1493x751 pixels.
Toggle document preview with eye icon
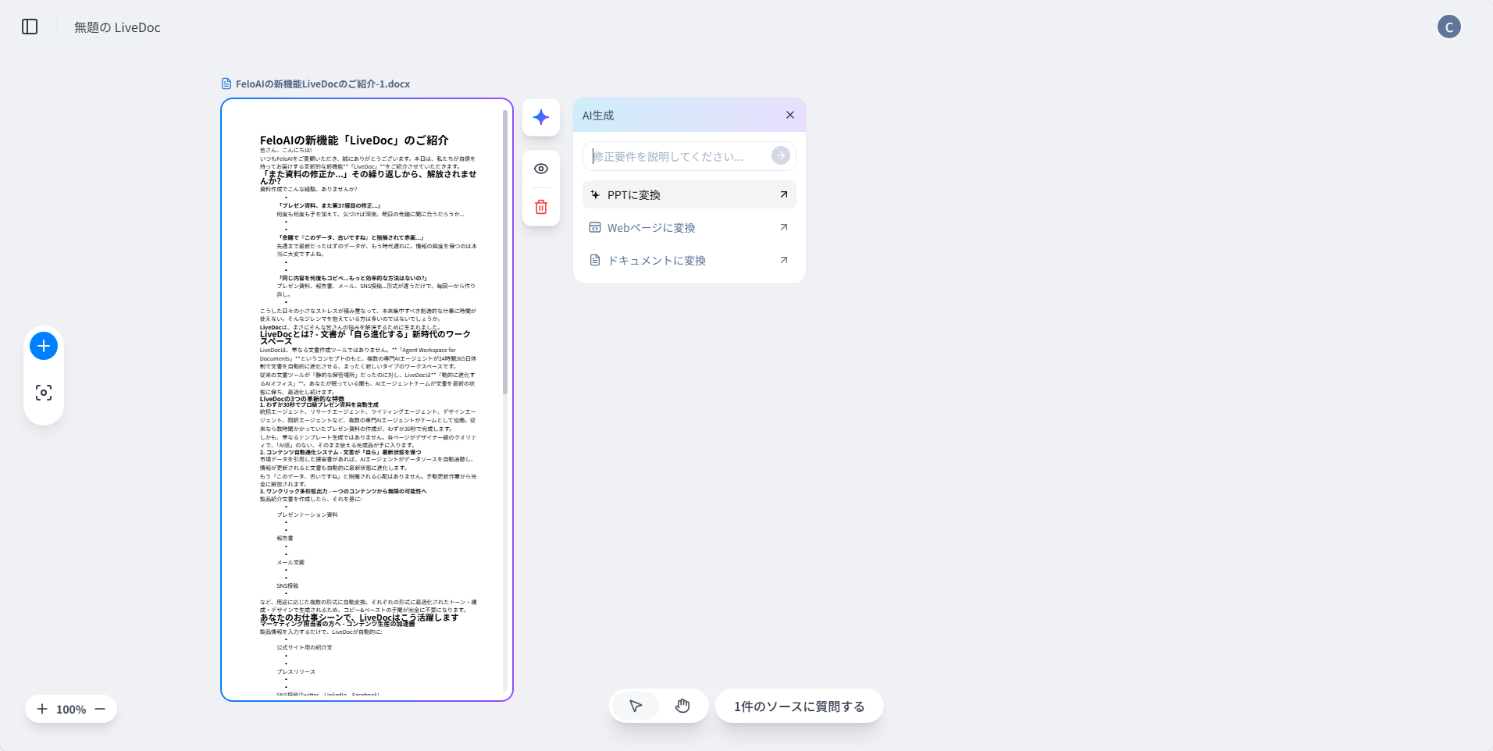(x=541, y=169)
